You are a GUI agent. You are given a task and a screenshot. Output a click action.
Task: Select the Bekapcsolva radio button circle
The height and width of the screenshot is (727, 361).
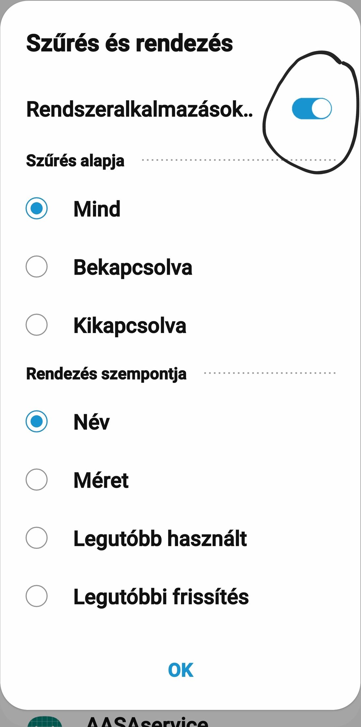(x=37, y=266)
